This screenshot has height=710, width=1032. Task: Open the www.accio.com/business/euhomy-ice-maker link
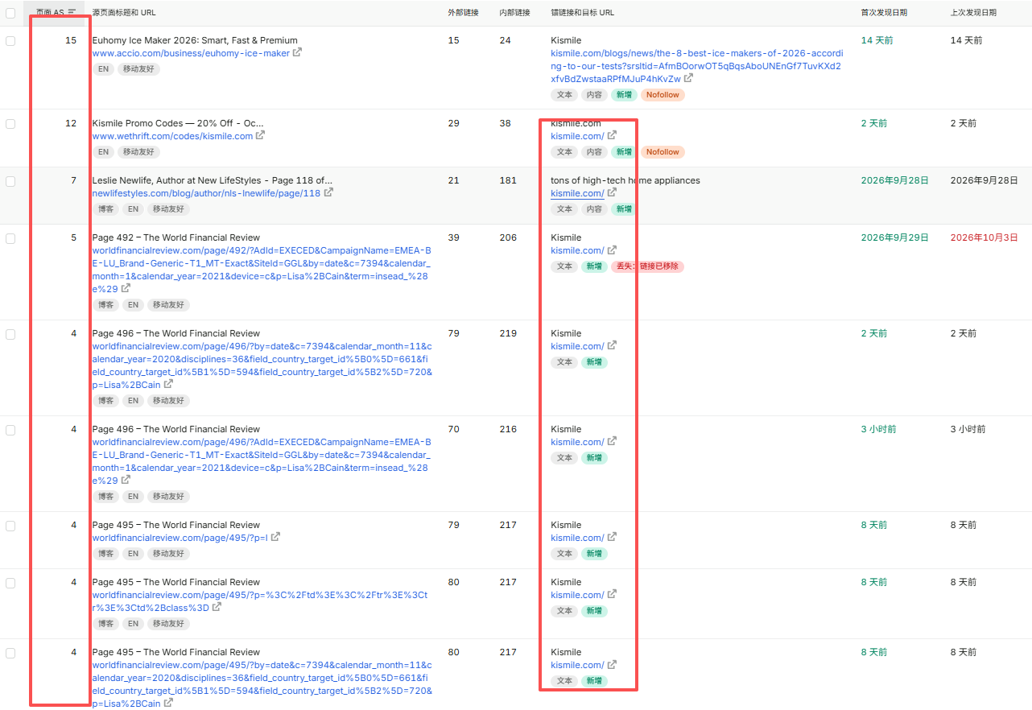pyautogui.click(x=191, y=53)
